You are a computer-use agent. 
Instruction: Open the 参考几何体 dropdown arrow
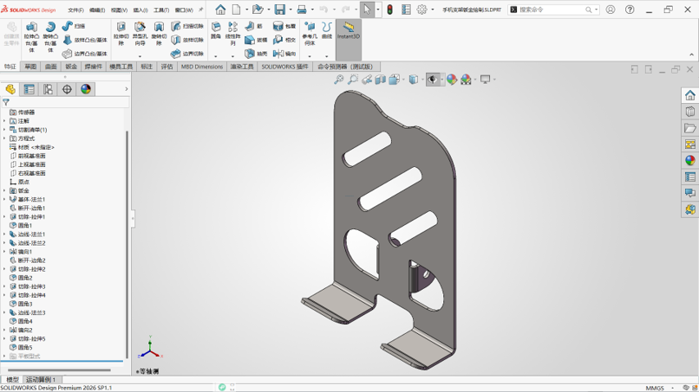(310, 56)
